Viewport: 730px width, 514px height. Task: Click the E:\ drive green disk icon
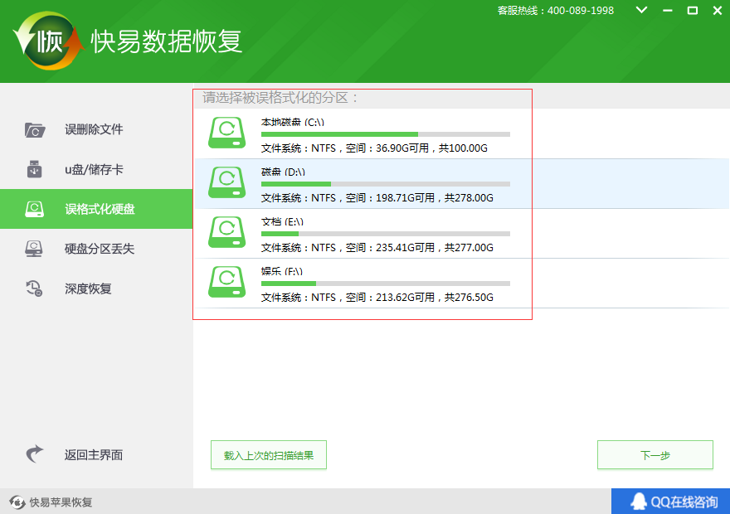coord(226,232)
